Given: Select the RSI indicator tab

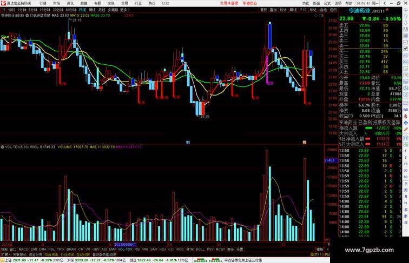Looking at the screenshot, I should pyautogui.click(x=137, y=249).
